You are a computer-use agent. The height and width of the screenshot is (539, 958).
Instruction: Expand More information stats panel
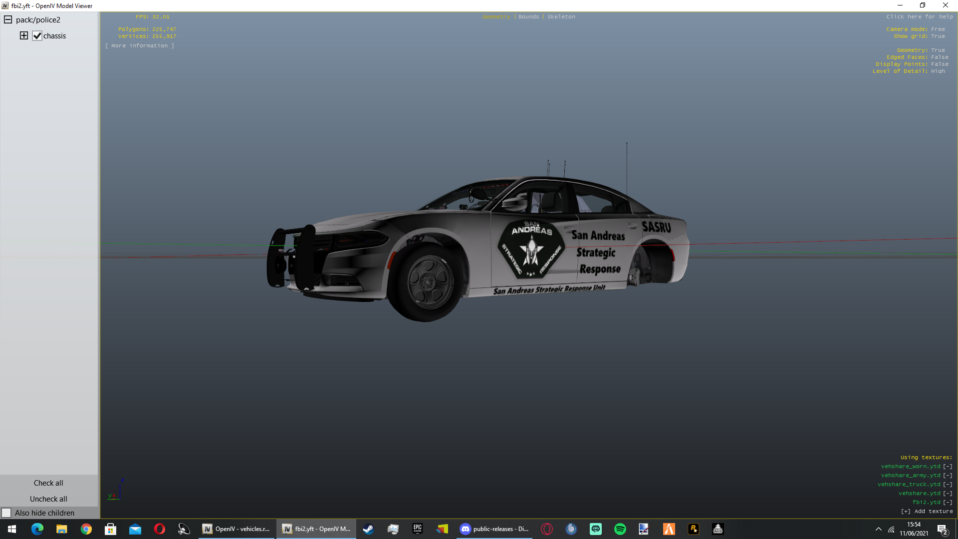point(139,45)
